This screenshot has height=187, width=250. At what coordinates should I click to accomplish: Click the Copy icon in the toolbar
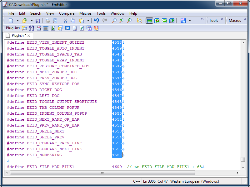tap(73, 21)
